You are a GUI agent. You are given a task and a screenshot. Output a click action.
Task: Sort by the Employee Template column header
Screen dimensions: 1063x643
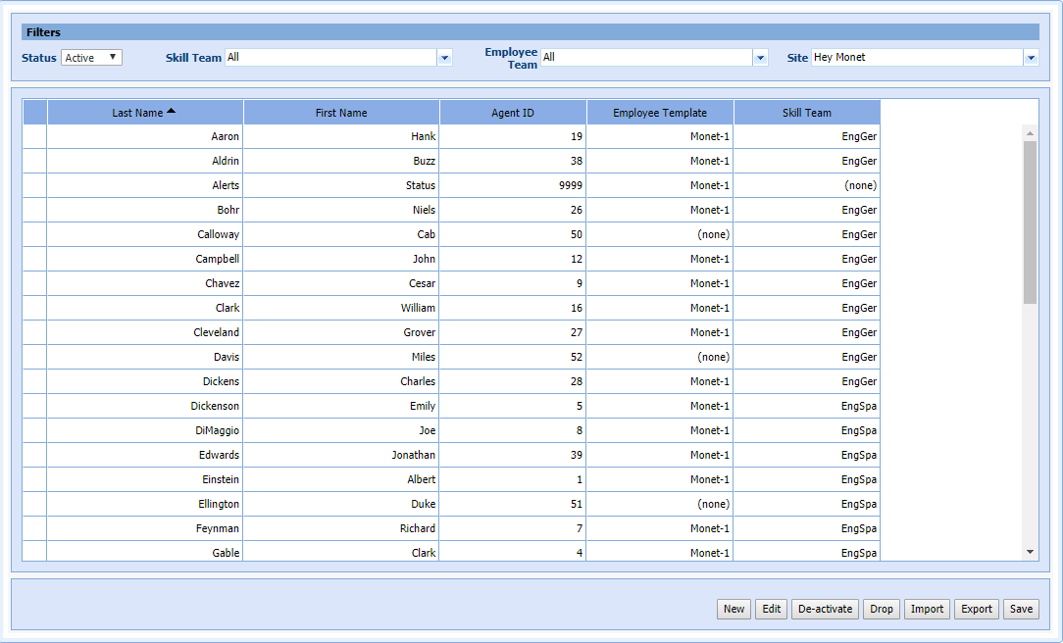click(x=660, y=113)
